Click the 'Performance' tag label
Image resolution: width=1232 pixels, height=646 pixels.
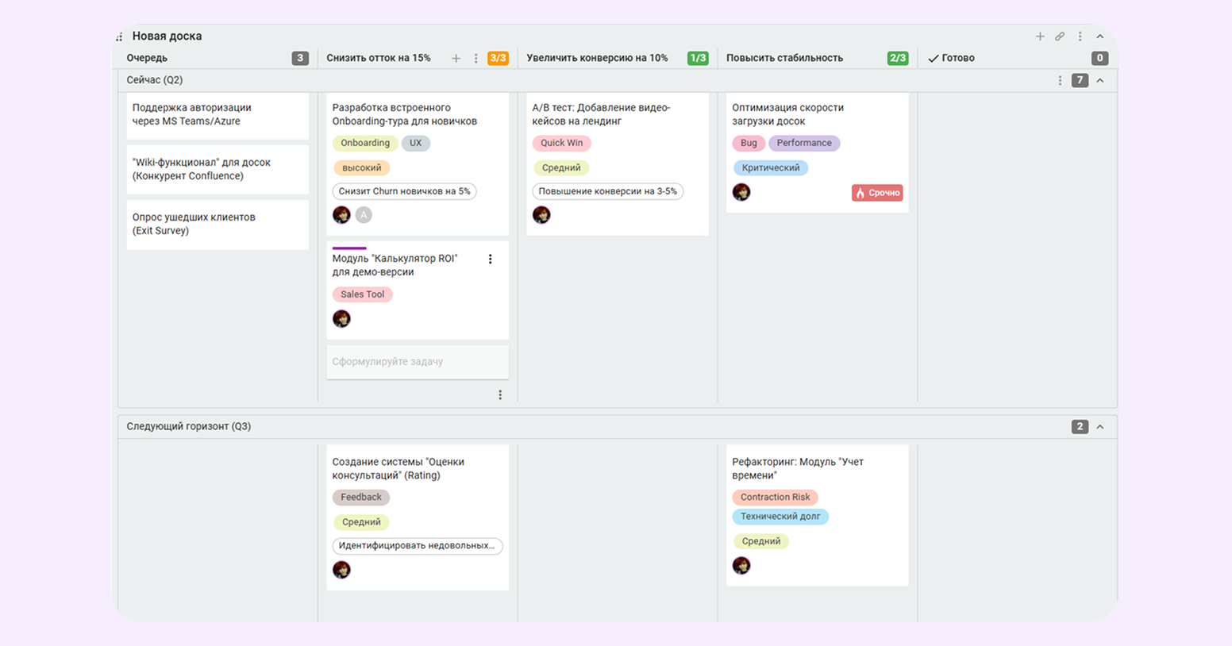[804, 144]
